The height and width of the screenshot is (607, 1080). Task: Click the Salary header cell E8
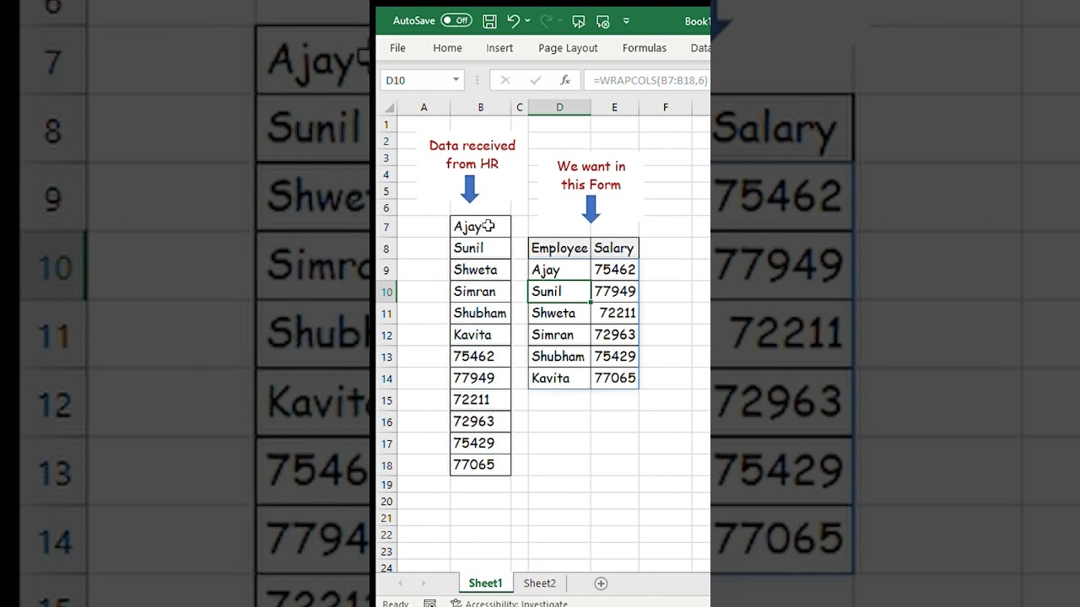(614, 249)
